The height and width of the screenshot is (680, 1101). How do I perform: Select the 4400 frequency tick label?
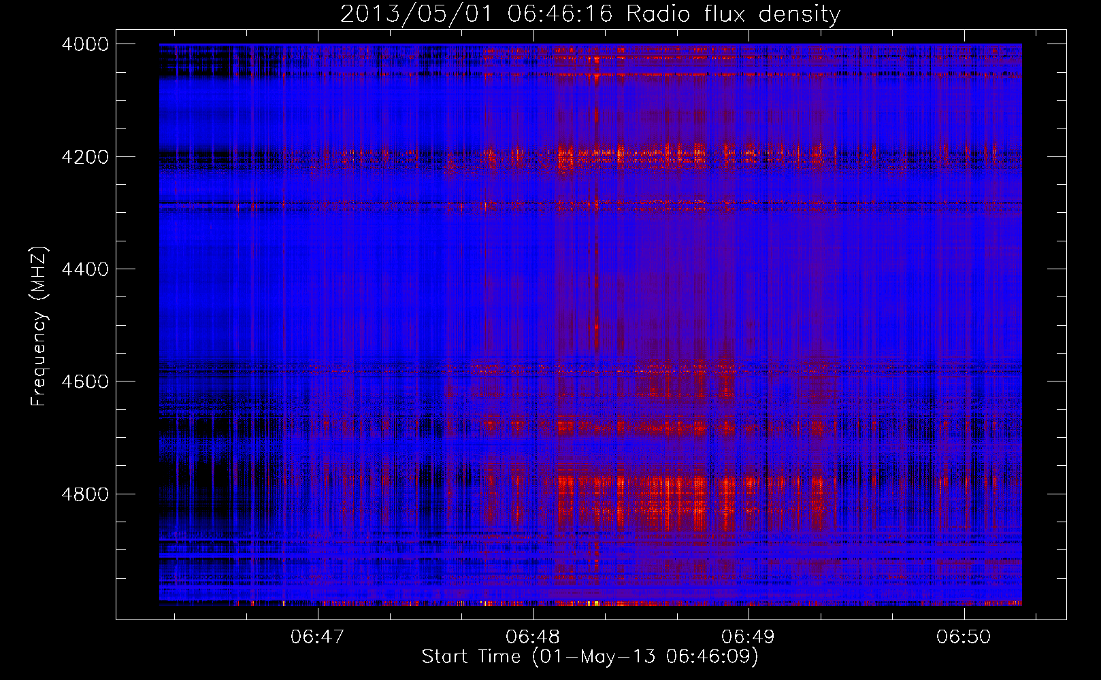tap(85, 269)
